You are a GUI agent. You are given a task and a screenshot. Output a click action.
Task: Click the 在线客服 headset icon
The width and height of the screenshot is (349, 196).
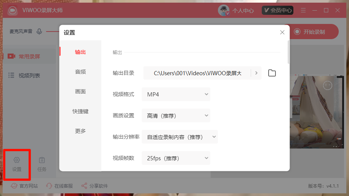(49, 186)
